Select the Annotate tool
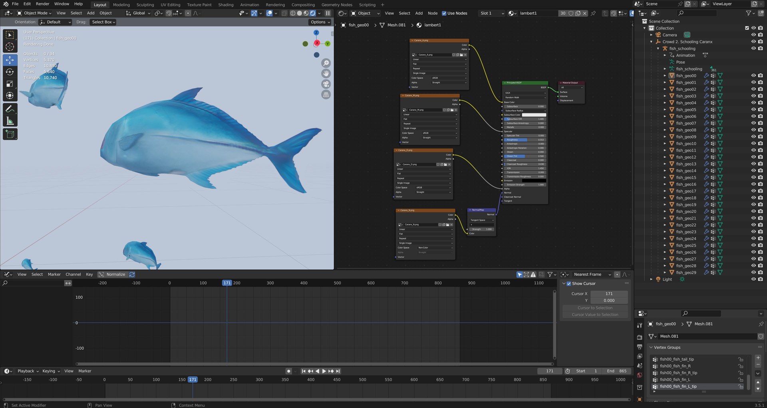Screen dimensions: 767x408 tap(10, 109)
